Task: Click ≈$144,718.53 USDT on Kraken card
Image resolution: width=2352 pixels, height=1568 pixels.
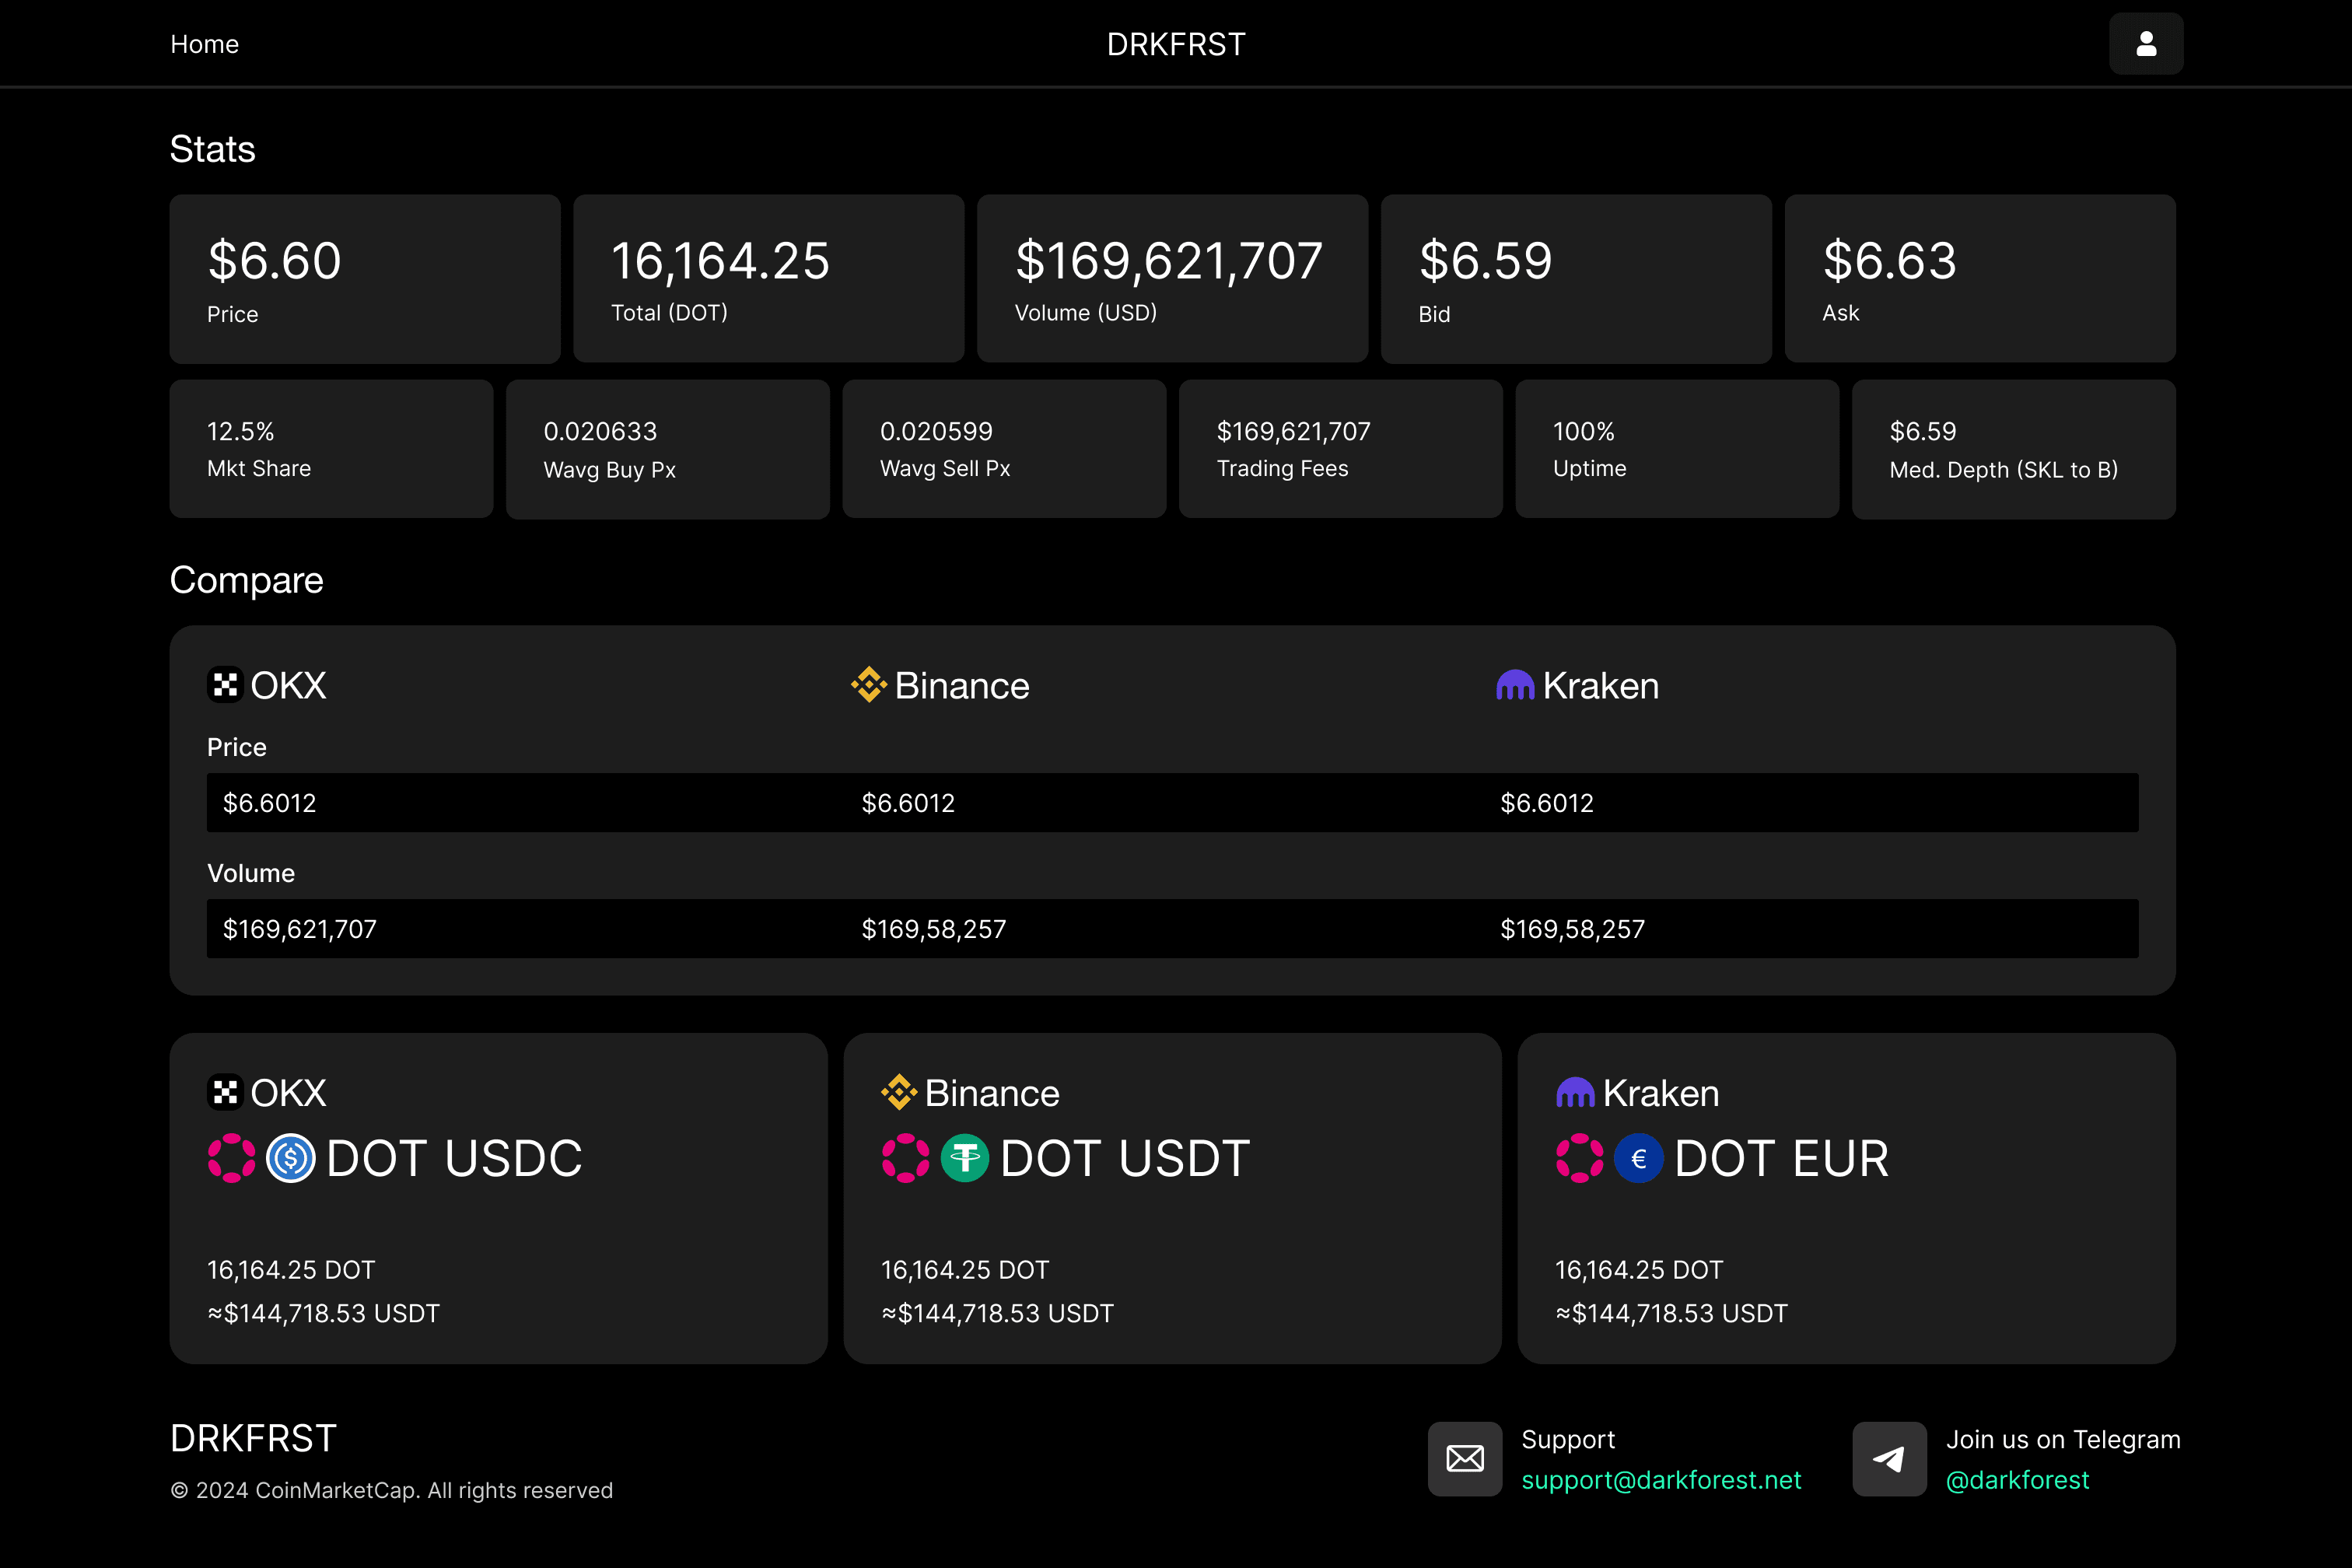Action: (x=1671, y=1313)
